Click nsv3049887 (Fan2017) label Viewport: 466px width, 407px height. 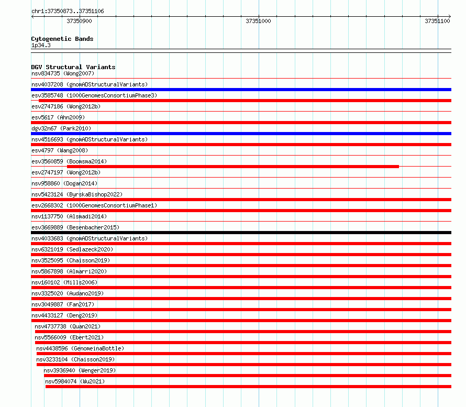pyautogui.click(x=63, y=304)
